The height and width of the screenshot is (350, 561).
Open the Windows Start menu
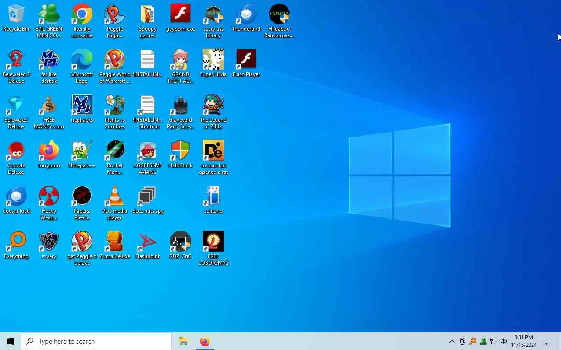coord(11,341)
